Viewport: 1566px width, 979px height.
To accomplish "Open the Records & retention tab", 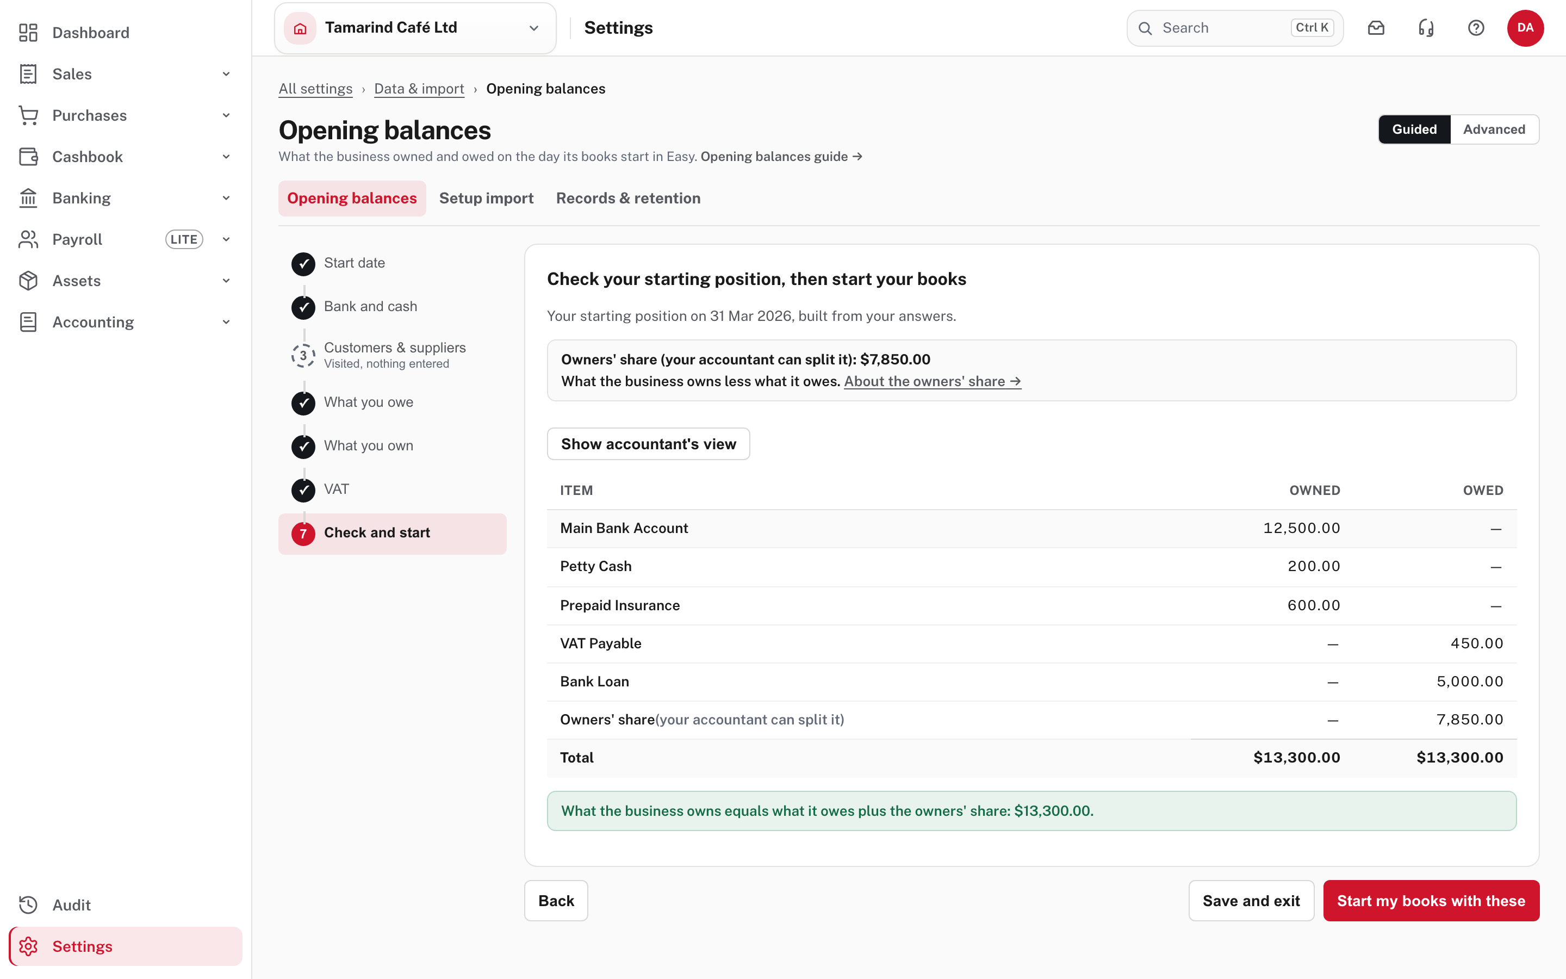I will click(627, 198).
